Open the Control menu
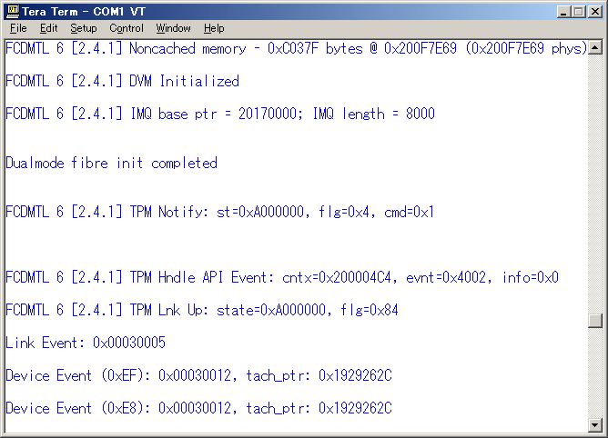The width and height of the screenshot is (608, 438). coord(127,28)
